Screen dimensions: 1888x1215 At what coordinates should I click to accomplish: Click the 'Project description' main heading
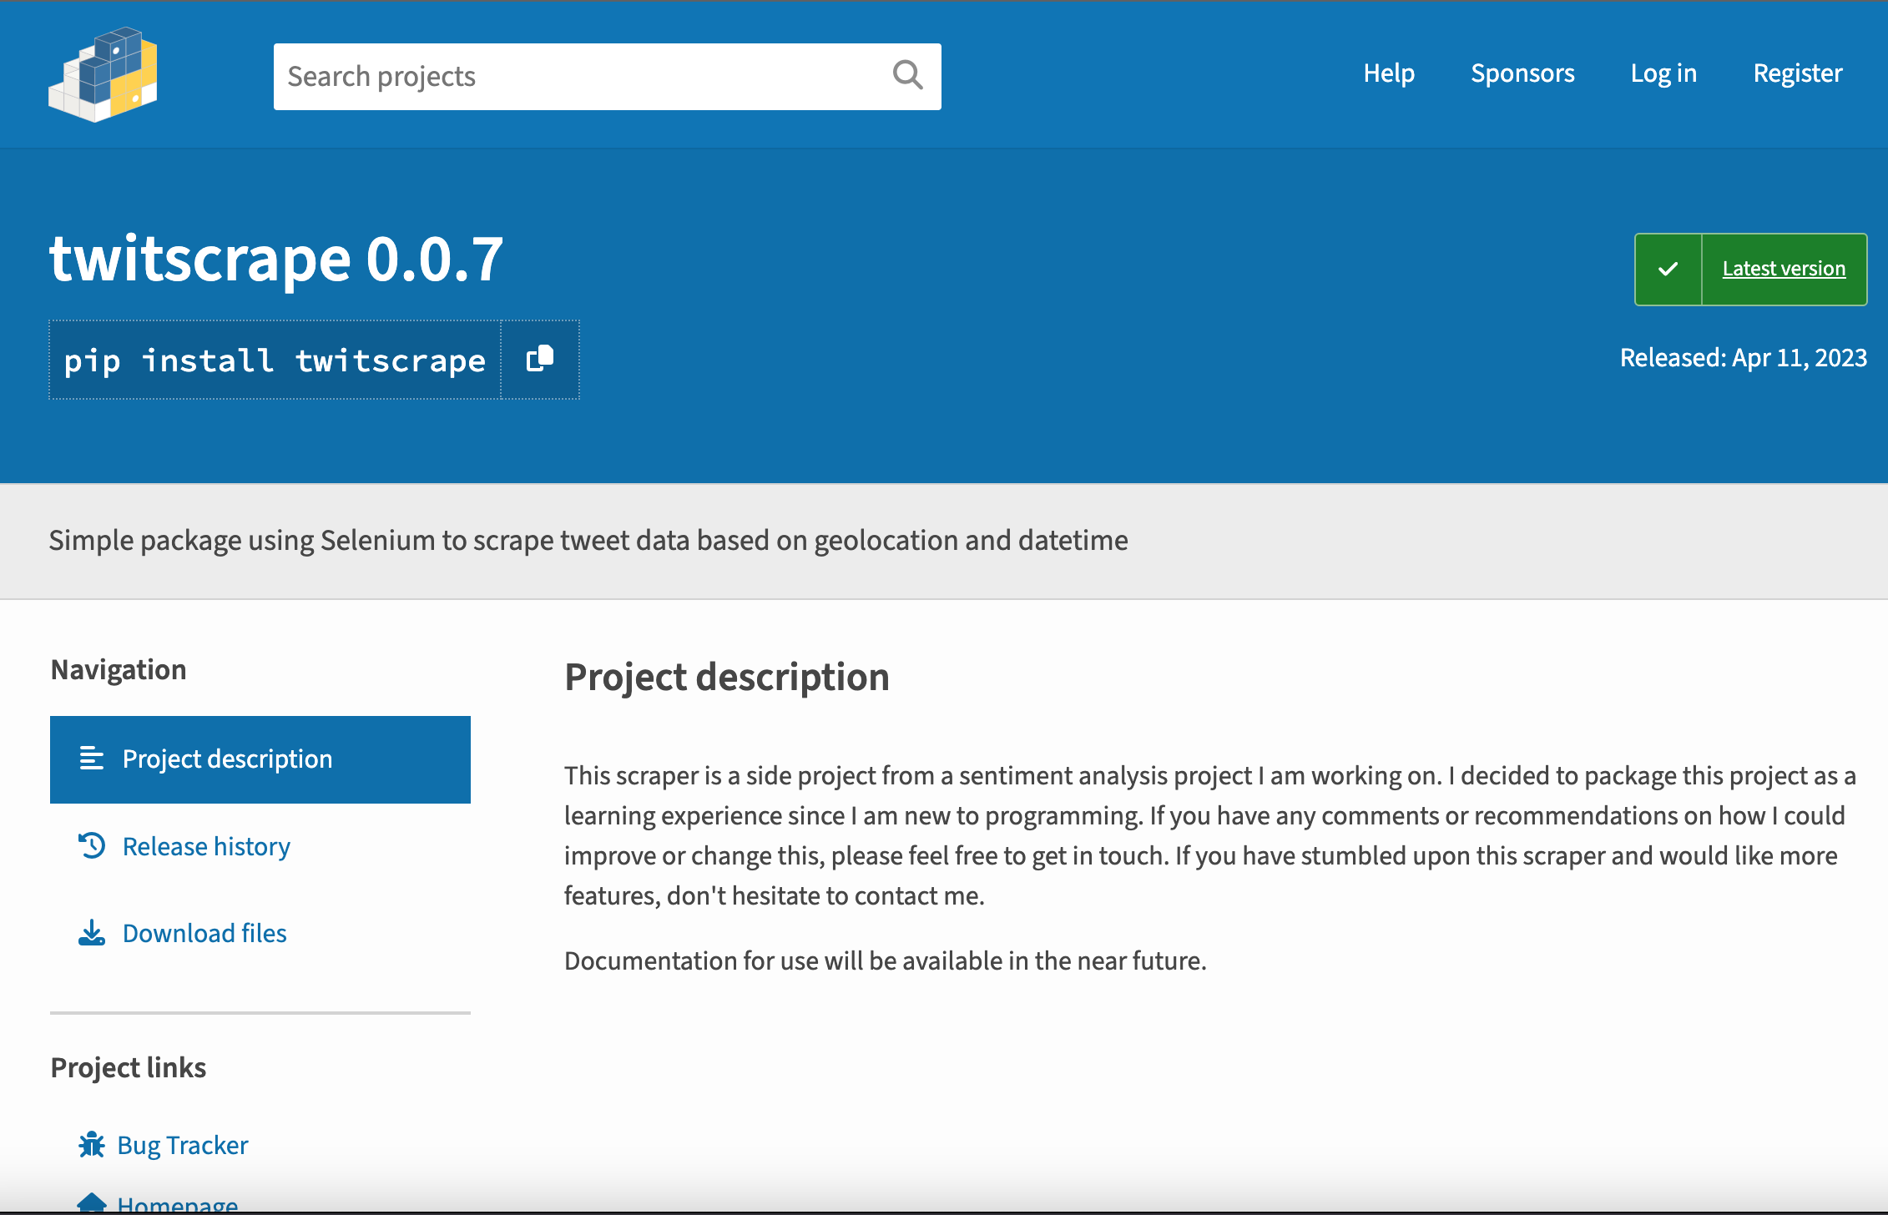(x=727, y=677)
